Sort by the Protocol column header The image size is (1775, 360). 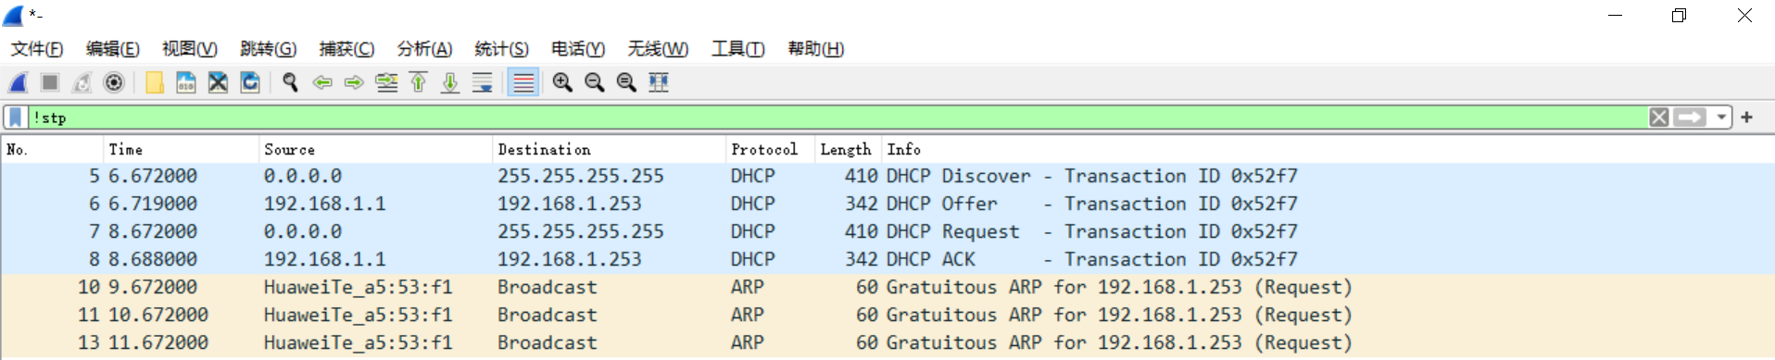(x=770, y=149)
